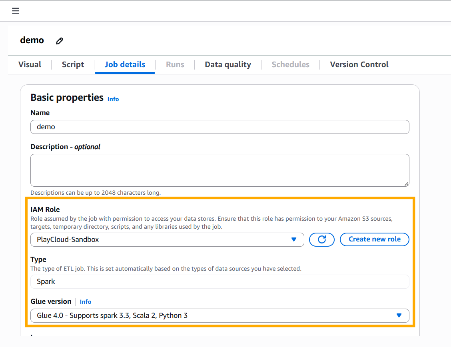Open the hamburger navigation menu
This screenshot has width=451, height=347.
(x=16, y=11)
